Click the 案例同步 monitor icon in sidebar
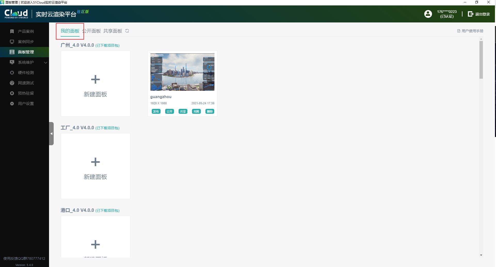This screenshot has height=267, width=496. [12, 42]
